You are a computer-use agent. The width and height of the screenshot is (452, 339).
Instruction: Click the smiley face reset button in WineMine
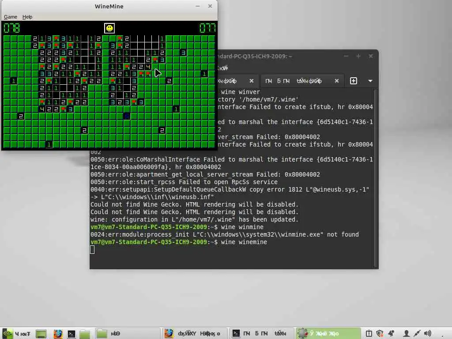click(109, 28)
